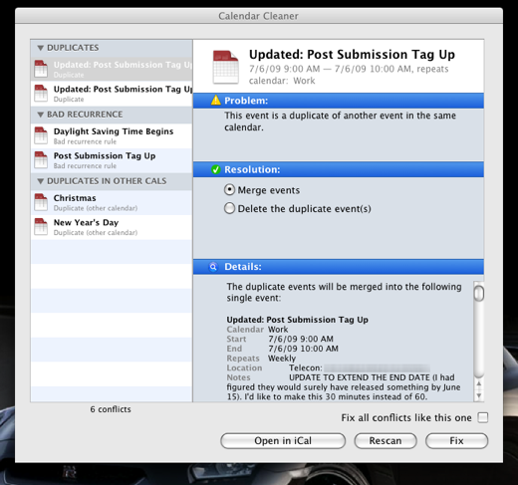
Task: Click the Rescan button
Action: coord(386,441)
